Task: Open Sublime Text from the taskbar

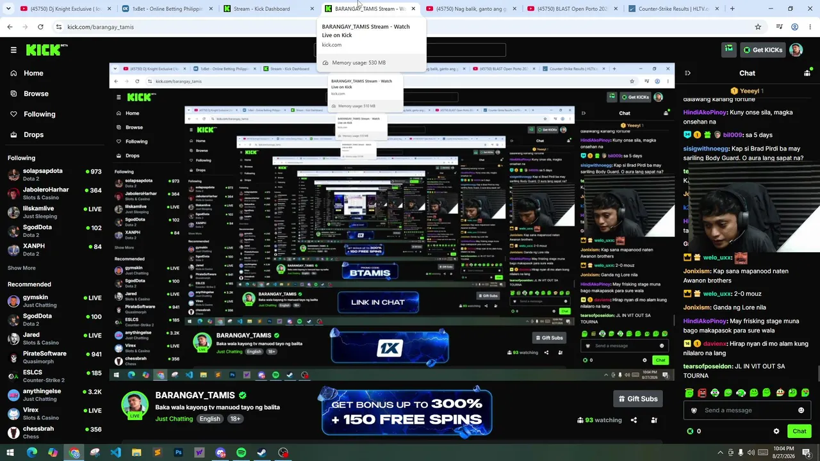Action: (157, 453)
